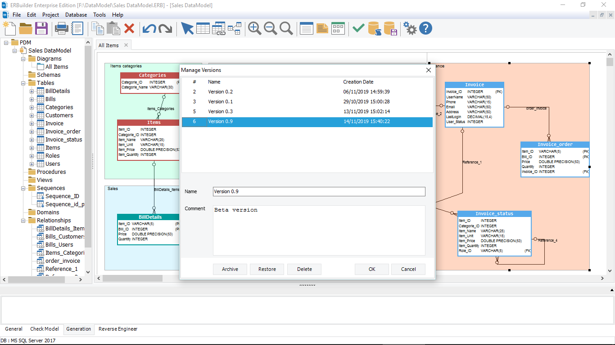Click the Restore button in dialog
The width and height of the screenshot is (615, 345).
click(267, 269)
